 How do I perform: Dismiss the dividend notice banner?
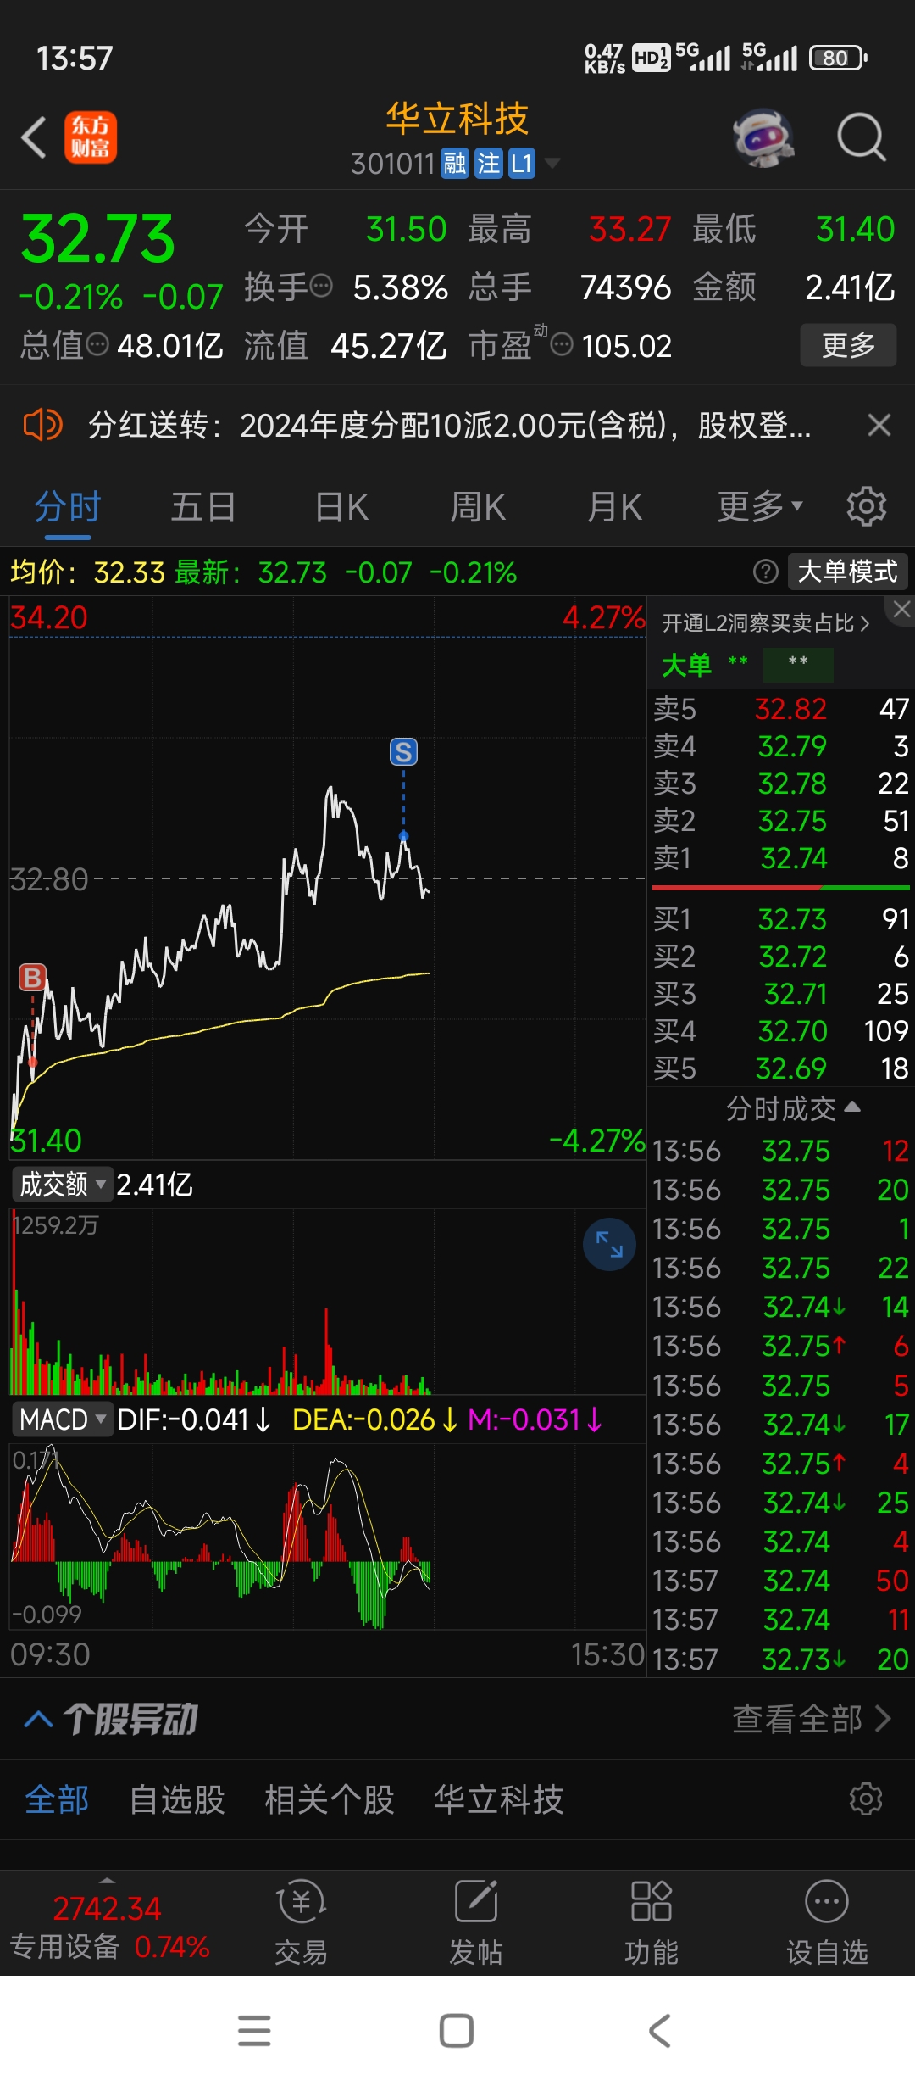[879, 425]
